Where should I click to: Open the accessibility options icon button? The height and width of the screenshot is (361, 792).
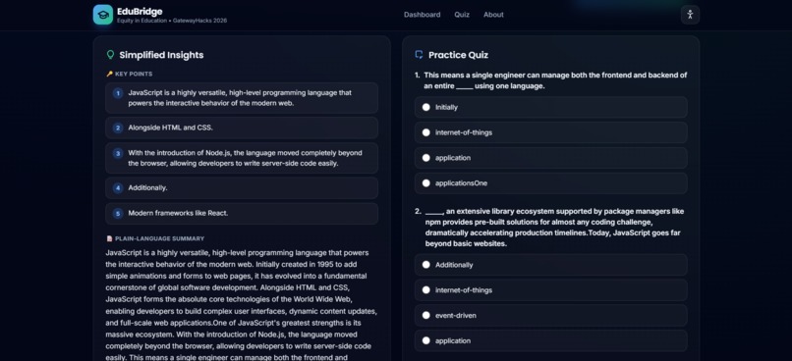[x=690, y=15]
